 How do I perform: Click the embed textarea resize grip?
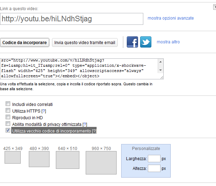[x=162, y=78]
